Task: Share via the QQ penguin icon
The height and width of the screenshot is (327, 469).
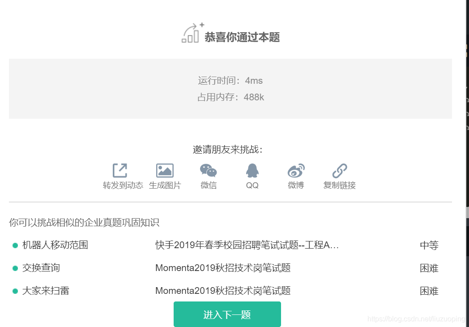Action: tap(252, 171)
